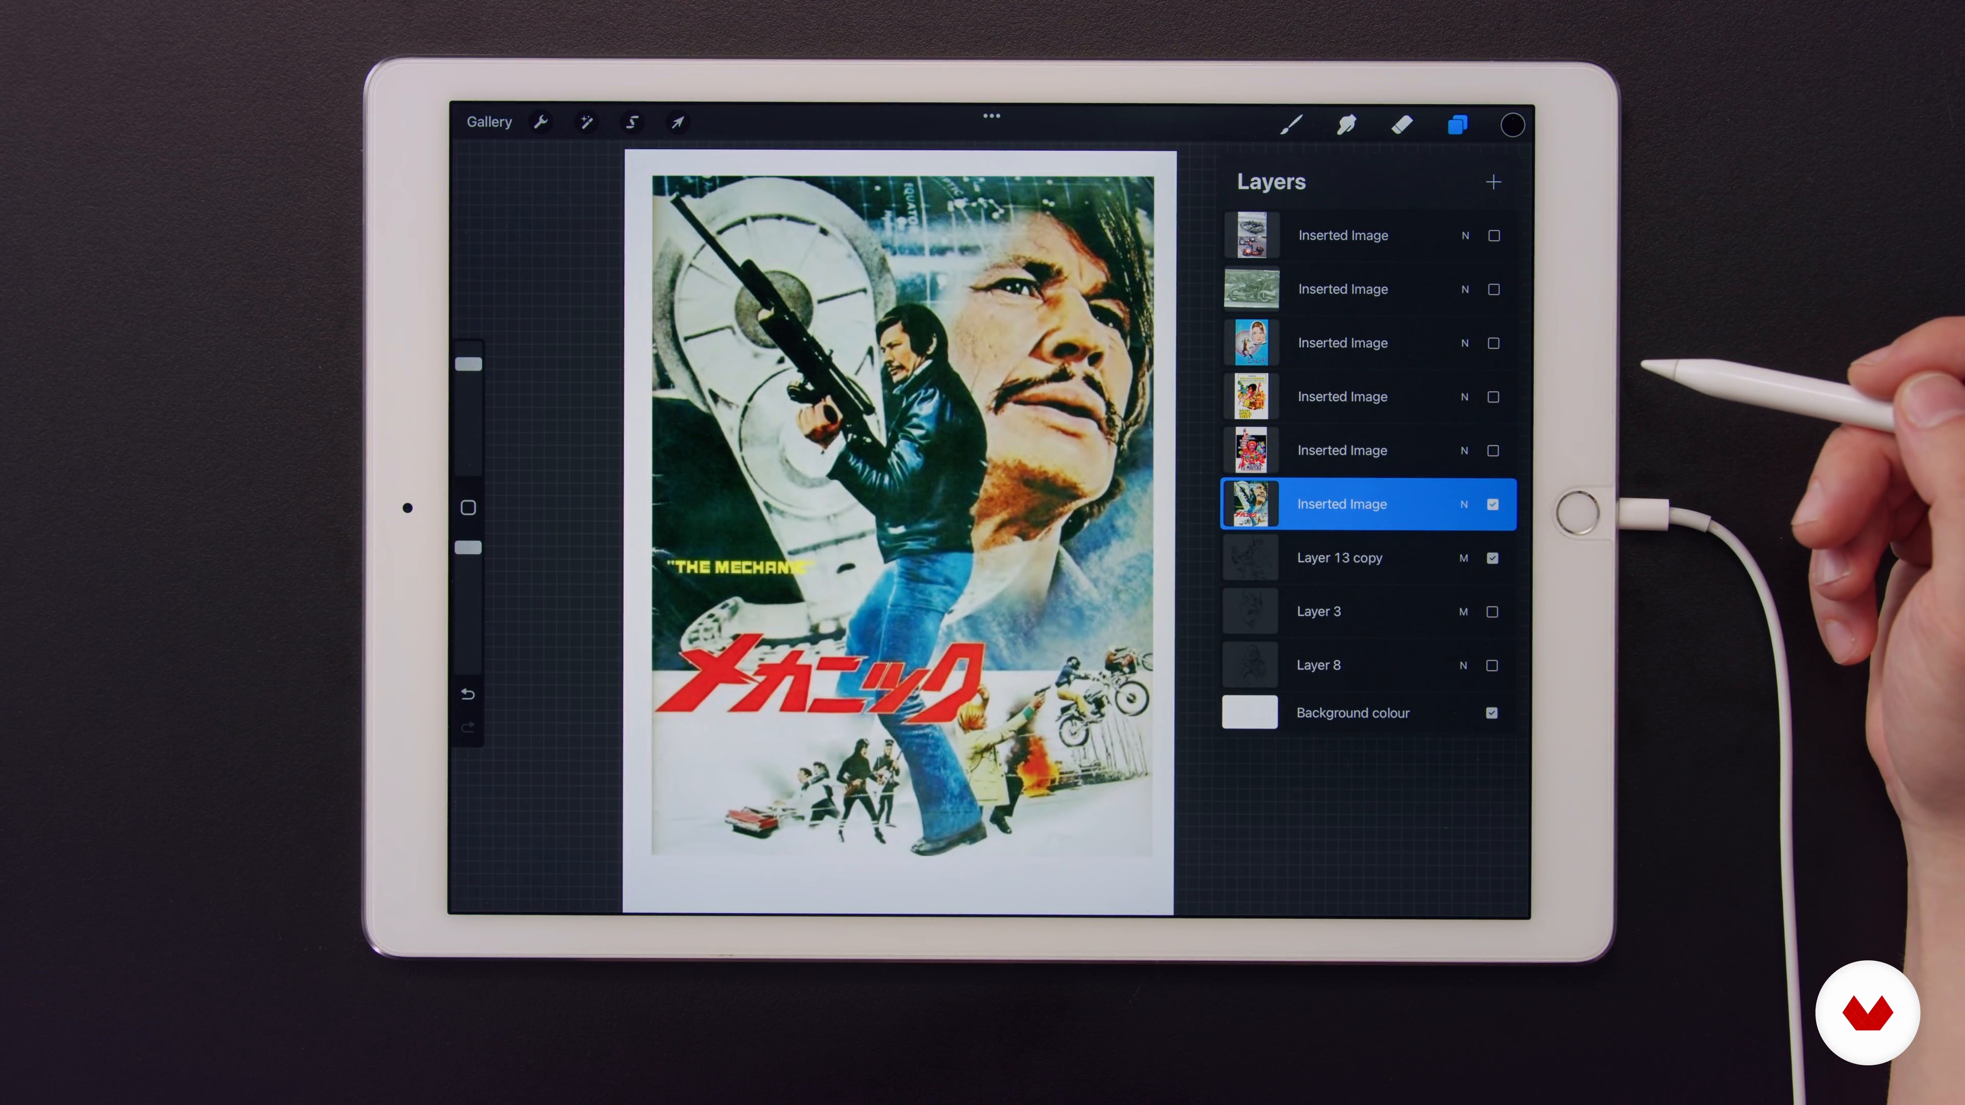This screenshot has height=1105, width=1965.
Task: Open the Adjustments magic wand menu
Action: click(x=586, y=122)
